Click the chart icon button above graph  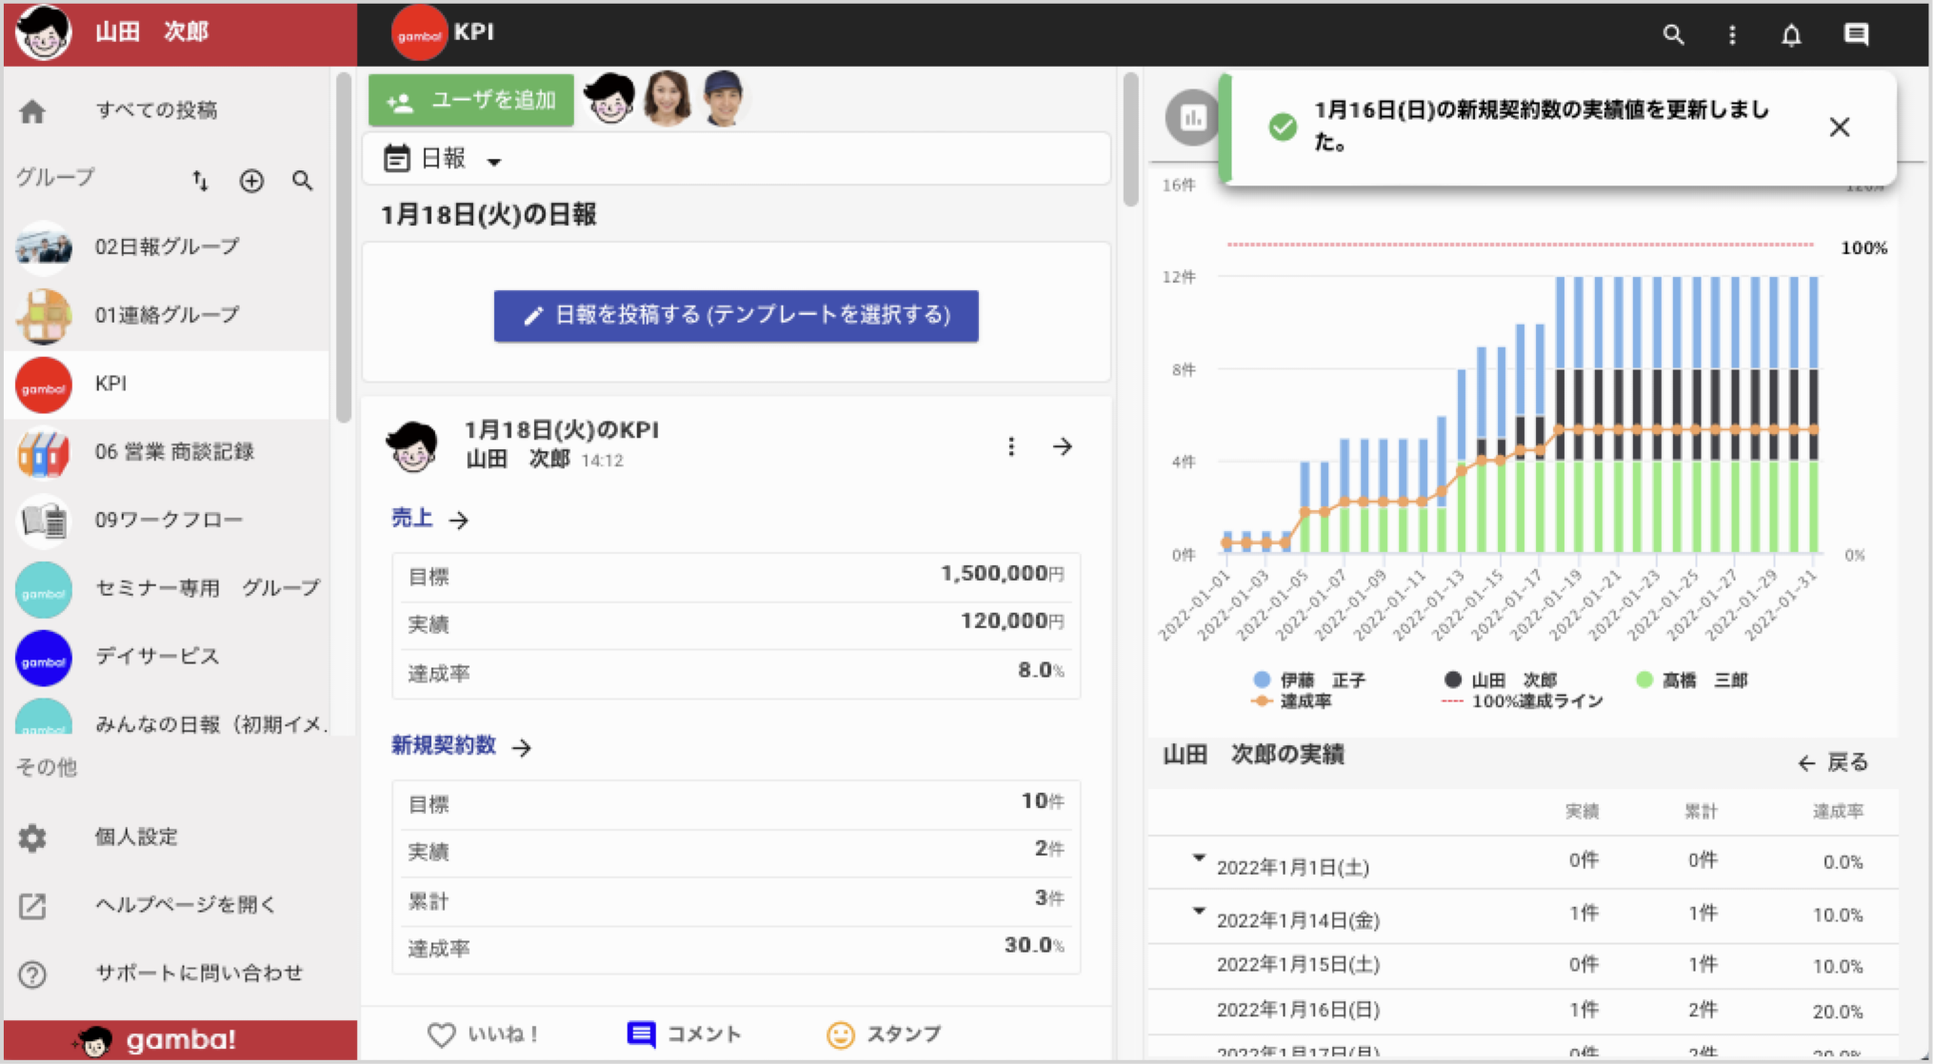[1193, 118]
